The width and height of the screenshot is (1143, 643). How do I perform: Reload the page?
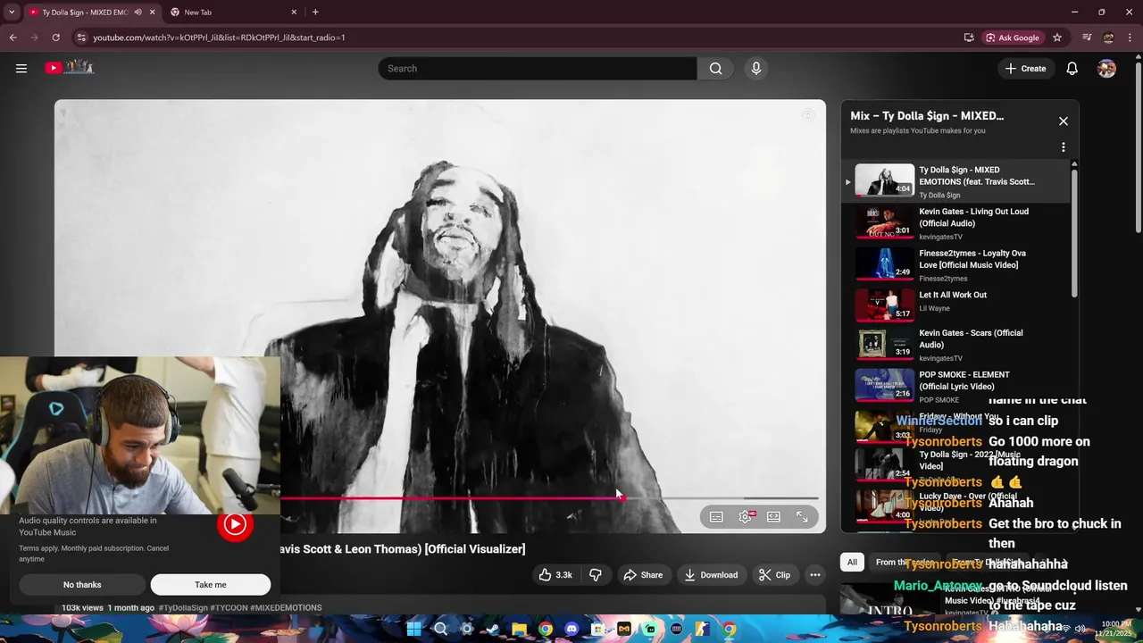[55, 38]
